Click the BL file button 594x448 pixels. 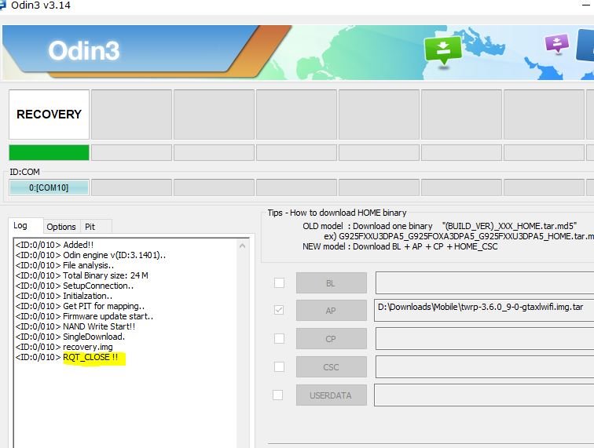tap(332, 282)
